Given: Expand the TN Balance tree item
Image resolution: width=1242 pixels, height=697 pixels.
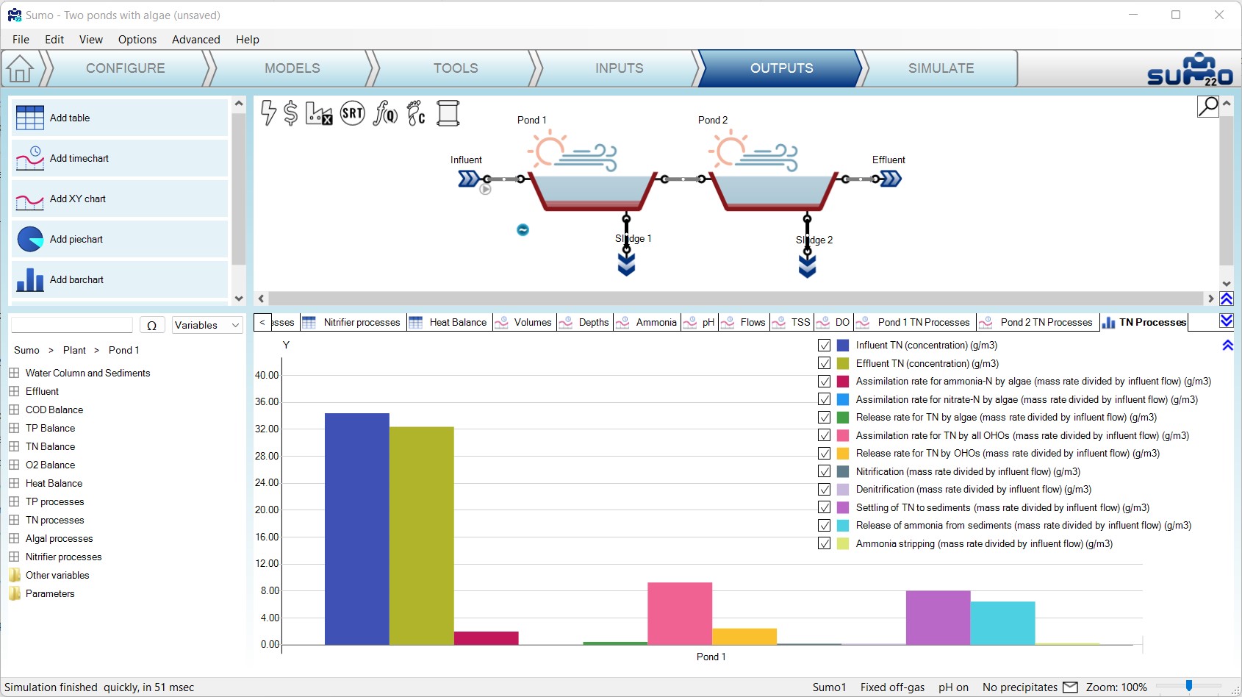Looking at the screenshot, I should pos(14,446).
